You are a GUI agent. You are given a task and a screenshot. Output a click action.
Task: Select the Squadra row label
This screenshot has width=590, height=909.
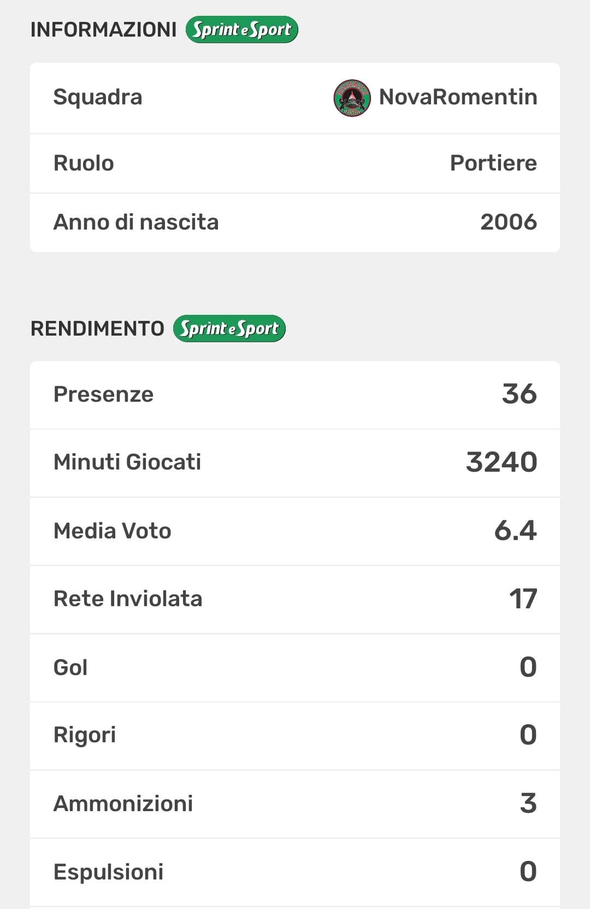(98, 97)
